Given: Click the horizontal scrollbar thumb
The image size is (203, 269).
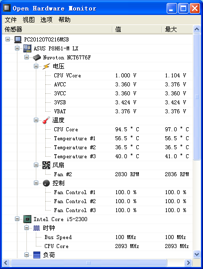Looking at the screenshot, I should click(89, 263).
